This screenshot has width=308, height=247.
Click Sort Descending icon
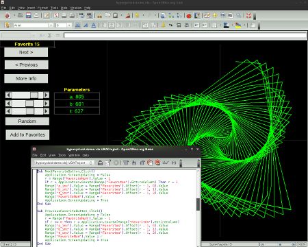point(179,16)
